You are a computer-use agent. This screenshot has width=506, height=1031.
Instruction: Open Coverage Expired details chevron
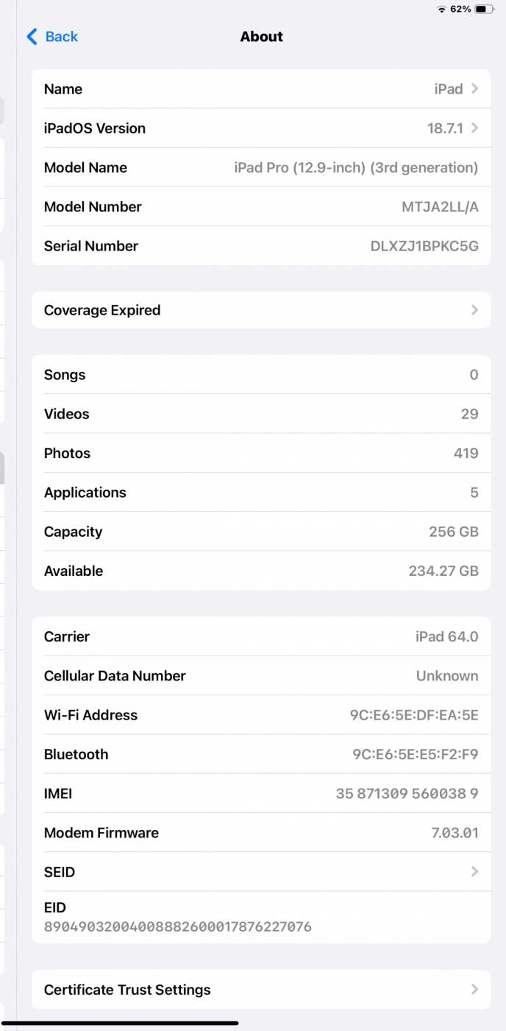(475, 310)
